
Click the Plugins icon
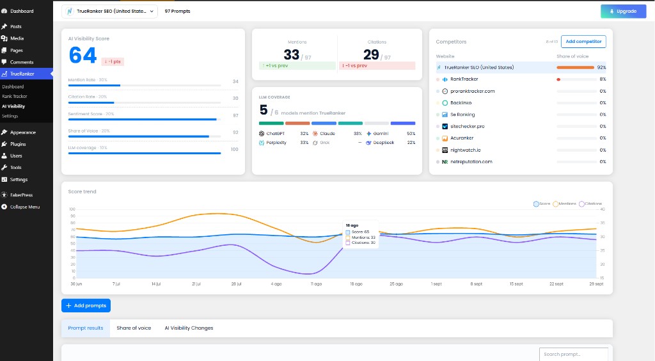[x=4, y=144]
